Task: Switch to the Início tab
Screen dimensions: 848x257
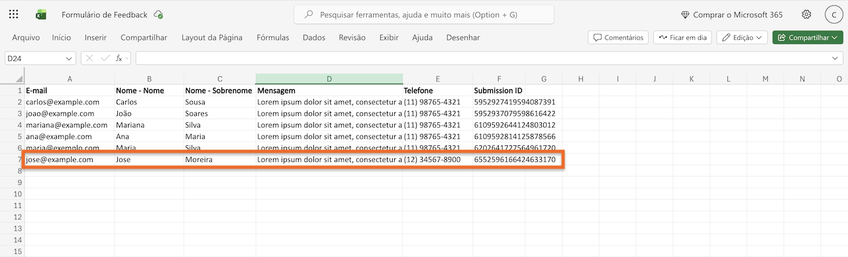Action: [x=62, y=38]
